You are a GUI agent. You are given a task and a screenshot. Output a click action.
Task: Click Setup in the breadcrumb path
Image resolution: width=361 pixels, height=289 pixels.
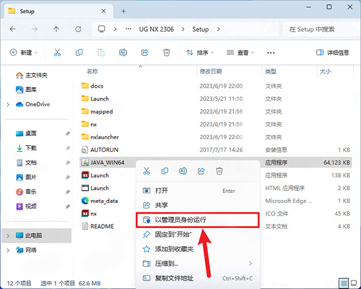[x=200, y=30]
